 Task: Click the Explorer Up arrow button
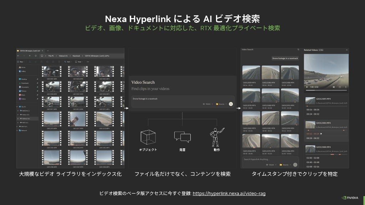[30, 56]
